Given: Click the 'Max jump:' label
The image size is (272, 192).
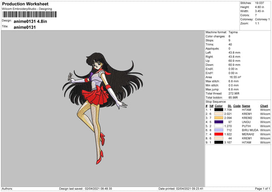Looking at the screenshot, I should coord(212,89).
